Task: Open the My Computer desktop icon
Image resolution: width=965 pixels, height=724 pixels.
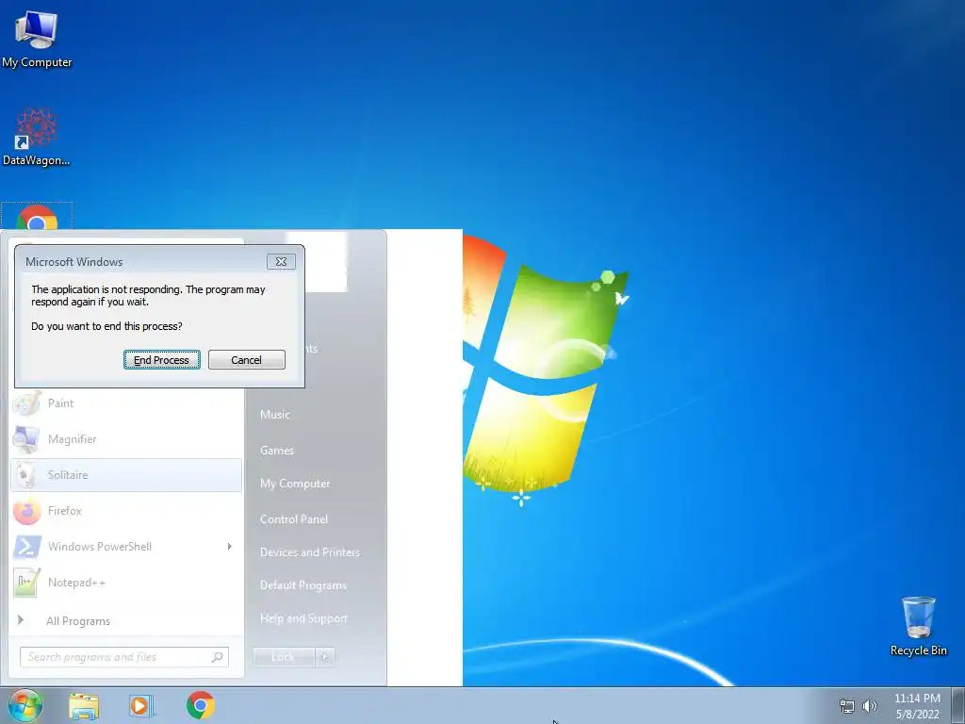Action: click(37, 38)
